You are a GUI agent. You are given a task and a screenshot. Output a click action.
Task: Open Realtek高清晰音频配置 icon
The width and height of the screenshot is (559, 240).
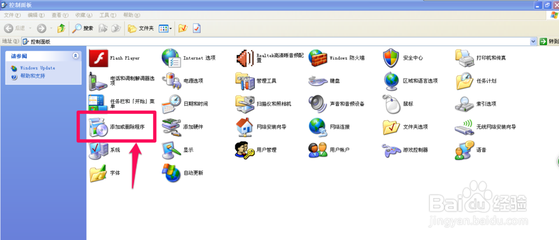click(245, 57)
